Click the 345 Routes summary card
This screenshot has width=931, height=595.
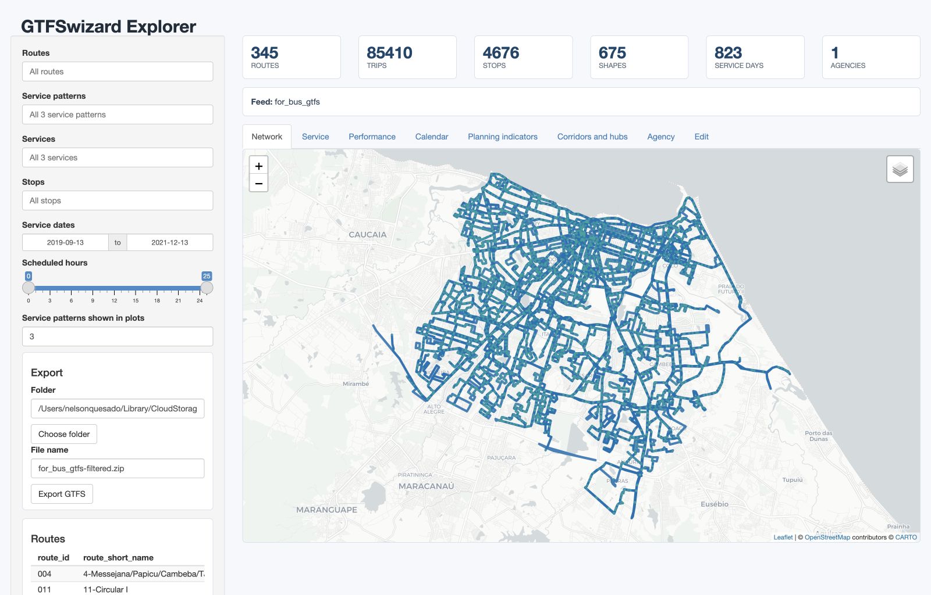(x=292, y=57)
